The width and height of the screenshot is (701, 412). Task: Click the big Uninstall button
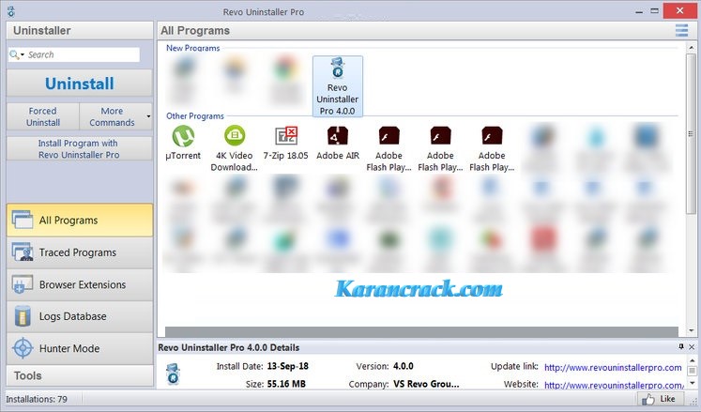tap(80, 84)
